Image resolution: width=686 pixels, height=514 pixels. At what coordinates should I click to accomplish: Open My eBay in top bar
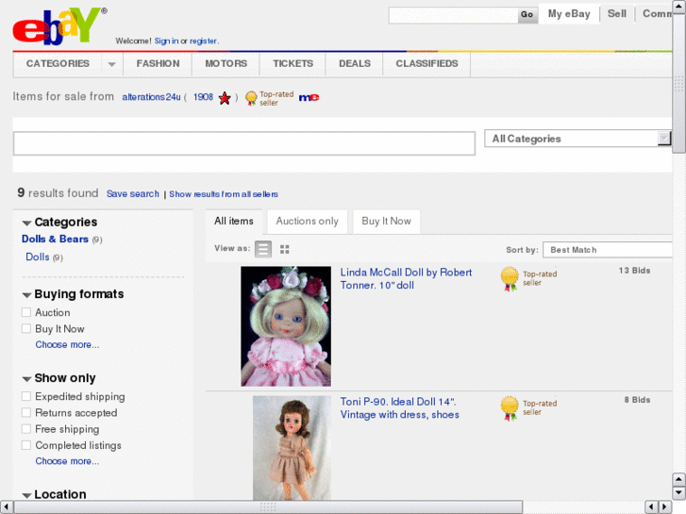[569, 14]
